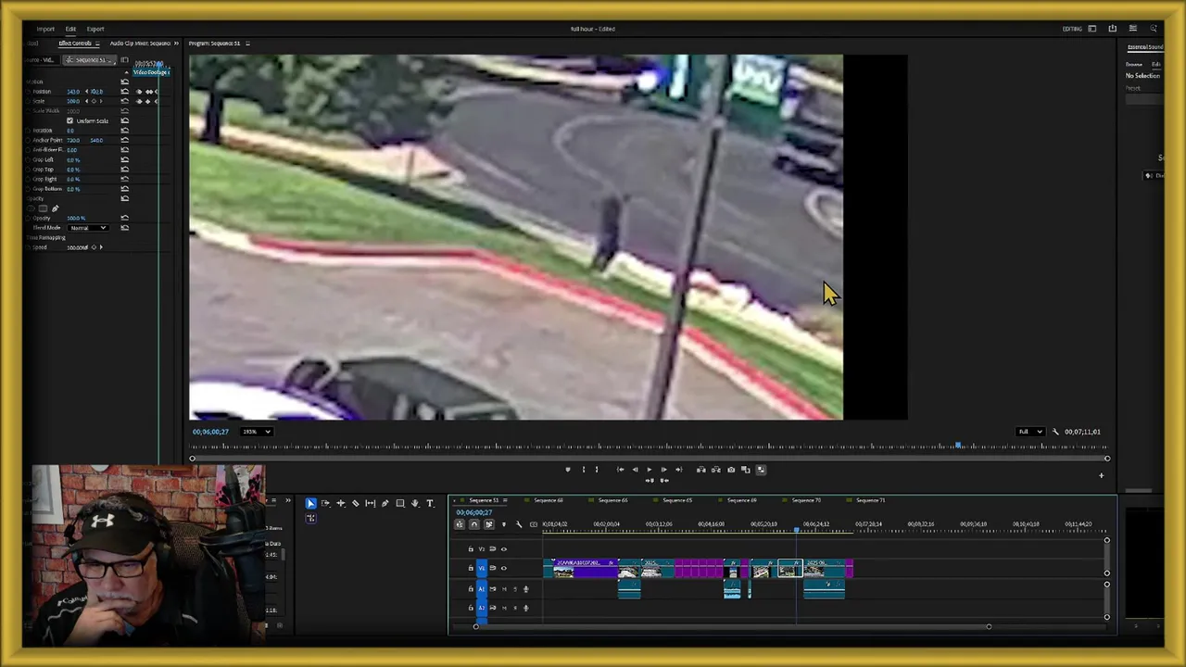Viewport: 1186px width, 667px height.
Task: Click the Extract button in Program monitor
Action: point(715,470)
